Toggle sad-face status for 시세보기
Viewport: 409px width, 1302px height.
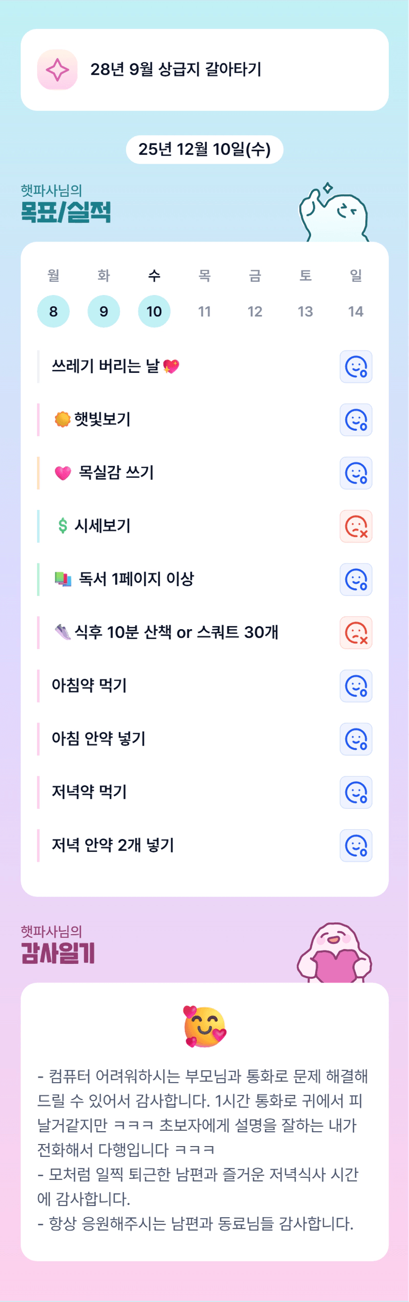(356, 526)
